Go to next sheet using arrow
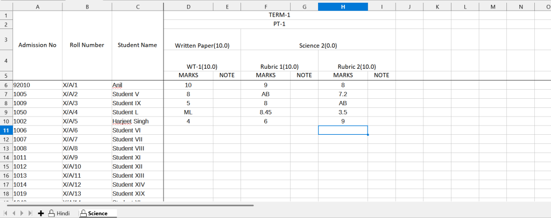Image resolution: width=551 pixels, height=218 pixels. coord(22,213)
